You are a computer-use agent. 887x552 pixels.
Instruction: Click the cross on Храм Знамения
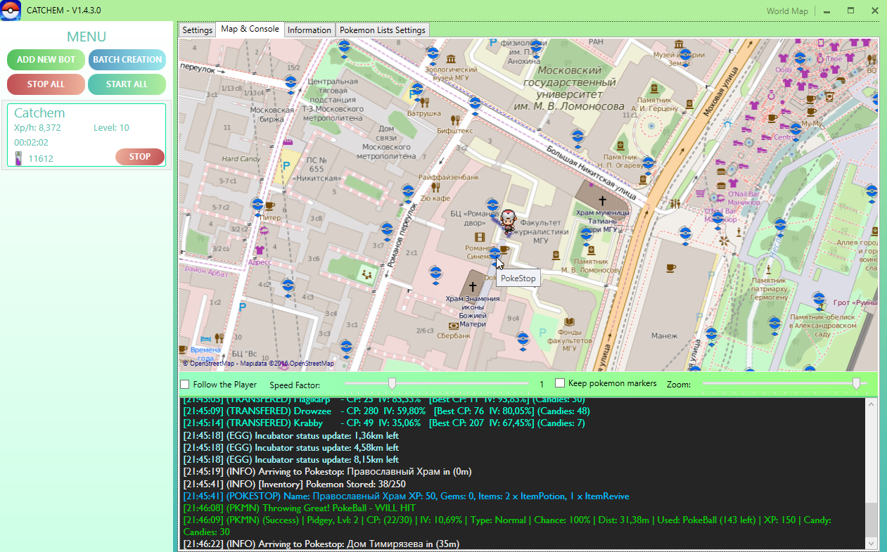coord(473,286)
